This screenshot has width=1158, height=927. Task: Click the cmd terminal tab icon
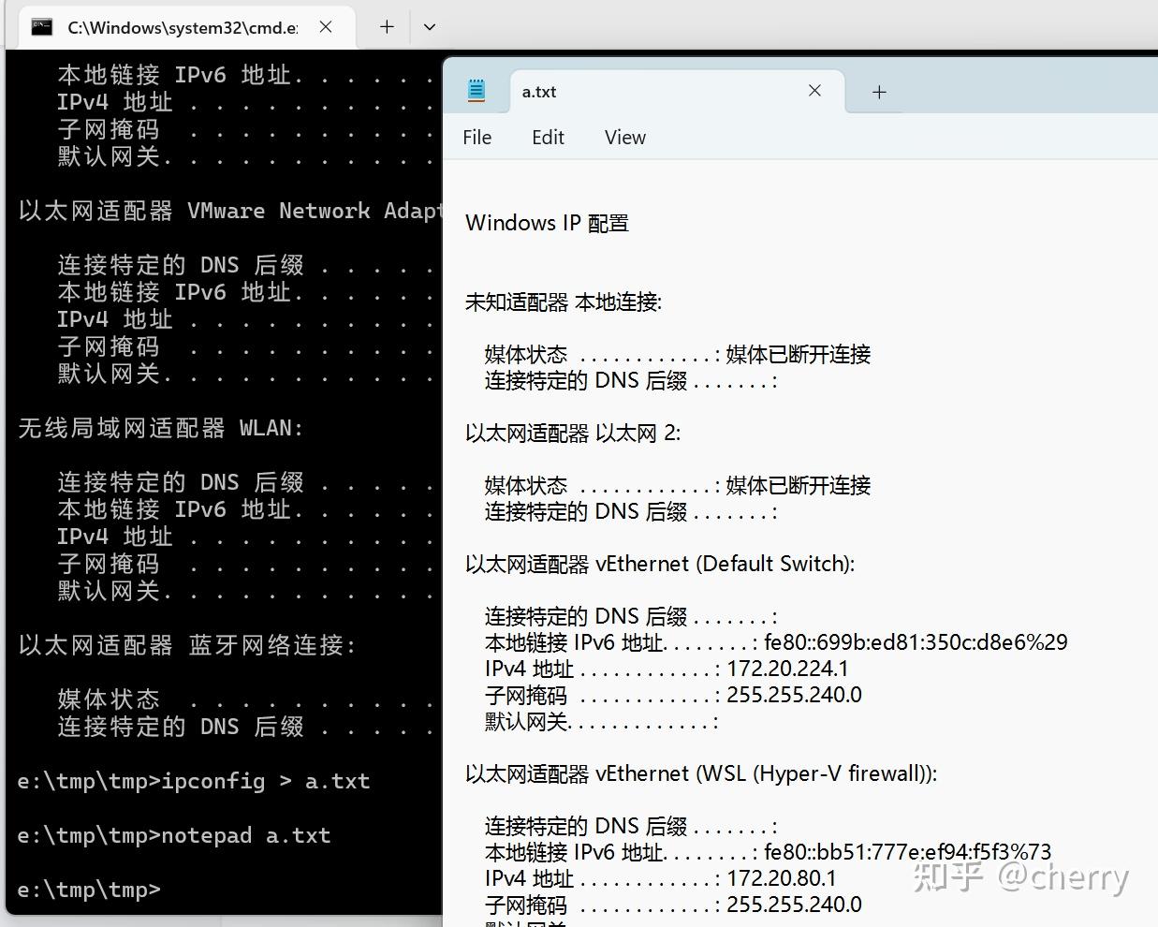[x=41, y=27]
